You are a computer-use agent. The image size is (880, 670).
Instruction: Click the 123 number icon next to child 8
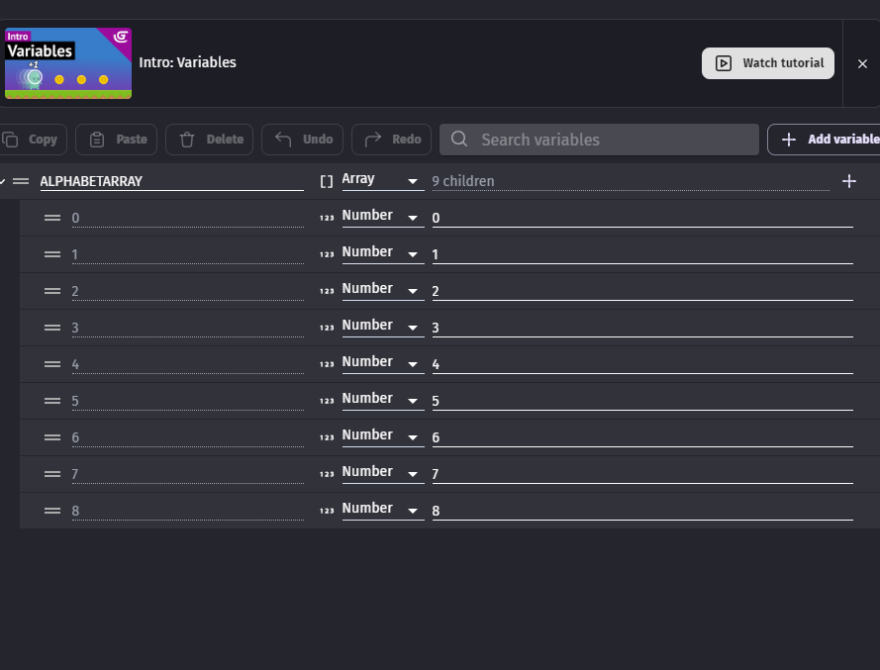[x=327, y=509]
